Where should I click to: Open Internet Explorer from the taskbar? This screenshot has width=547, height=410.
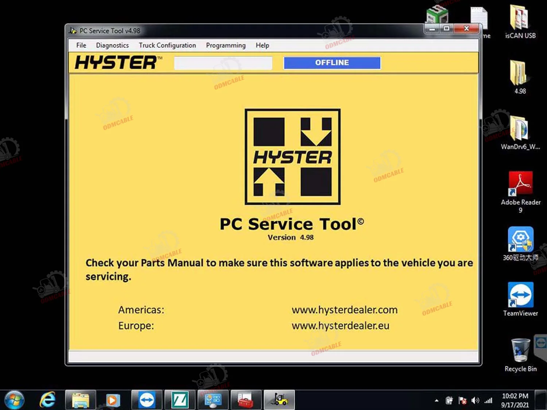click(47, 400)
